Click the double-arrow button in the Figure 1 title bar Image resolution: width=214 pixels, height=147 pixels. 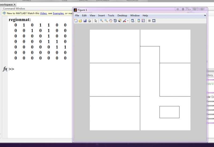(178, 9)
